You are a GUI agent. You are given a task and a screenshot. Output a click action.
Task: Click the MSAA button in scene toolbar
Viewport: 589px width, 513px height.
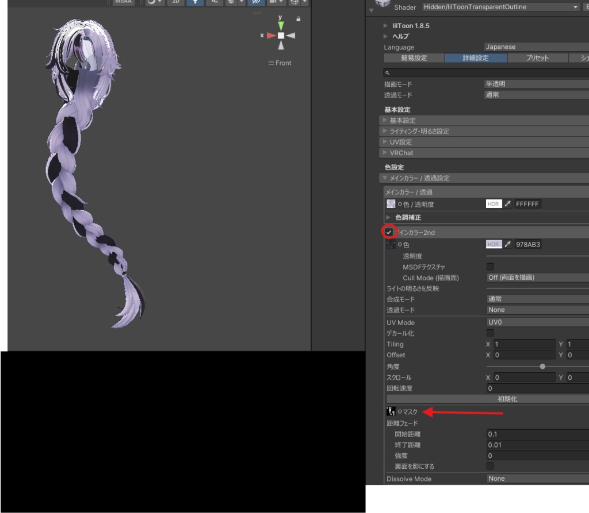tap(124, 2)
